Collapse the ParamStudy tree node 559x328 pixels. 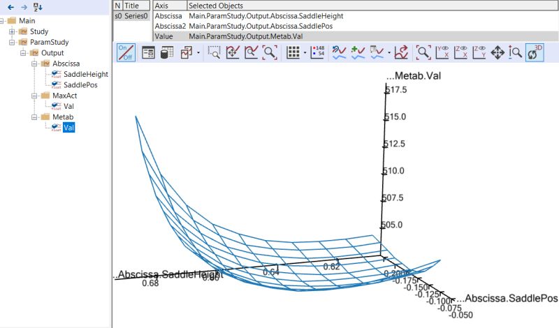point(12,43)
